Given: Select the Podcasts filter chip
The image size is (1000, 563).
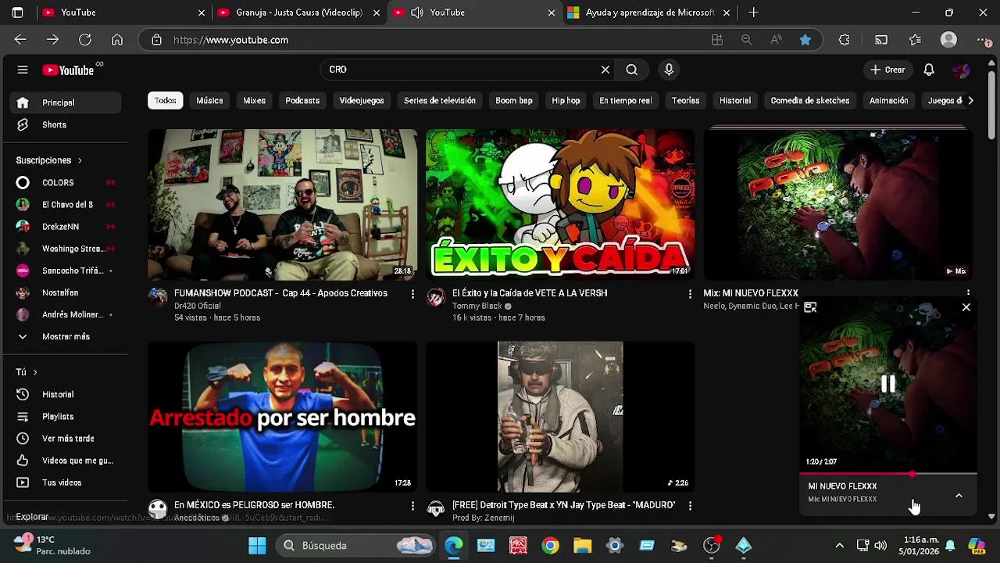Looking at the screenshot, I should [x=302, y=100].
